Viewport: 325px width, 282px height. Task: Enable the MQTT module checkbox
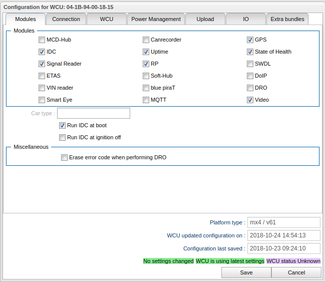[146, 100]
